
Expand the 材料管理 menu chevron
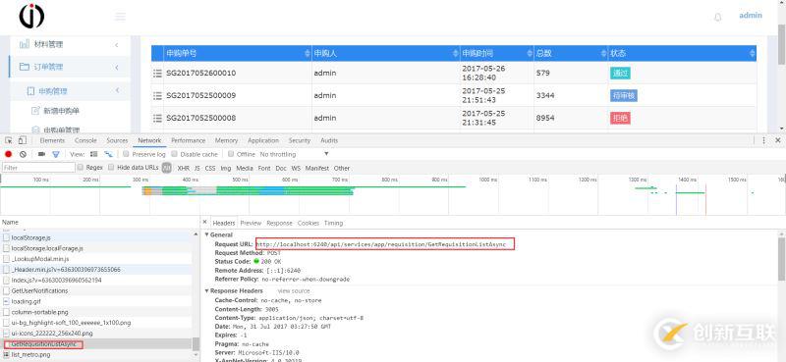(x=116, y=44)
